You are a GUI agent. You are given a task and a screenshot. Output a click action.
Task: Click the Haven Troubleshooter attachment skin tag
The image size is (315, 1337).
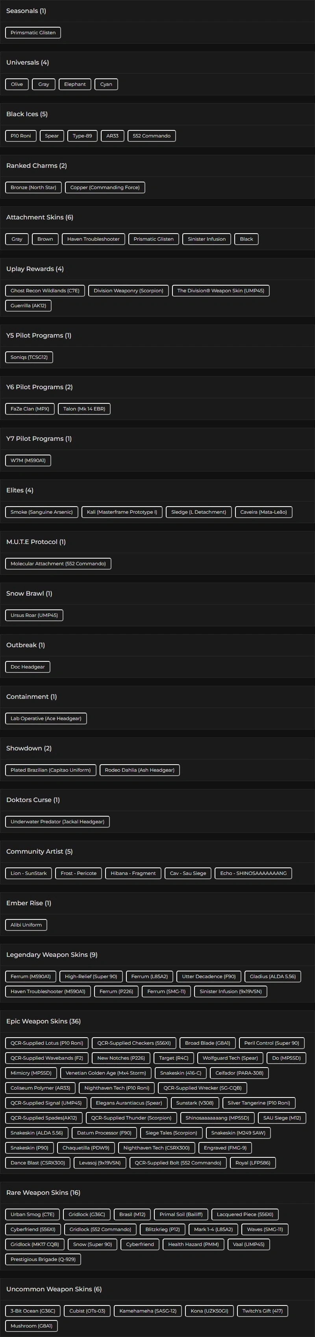(x=93, y=239)
